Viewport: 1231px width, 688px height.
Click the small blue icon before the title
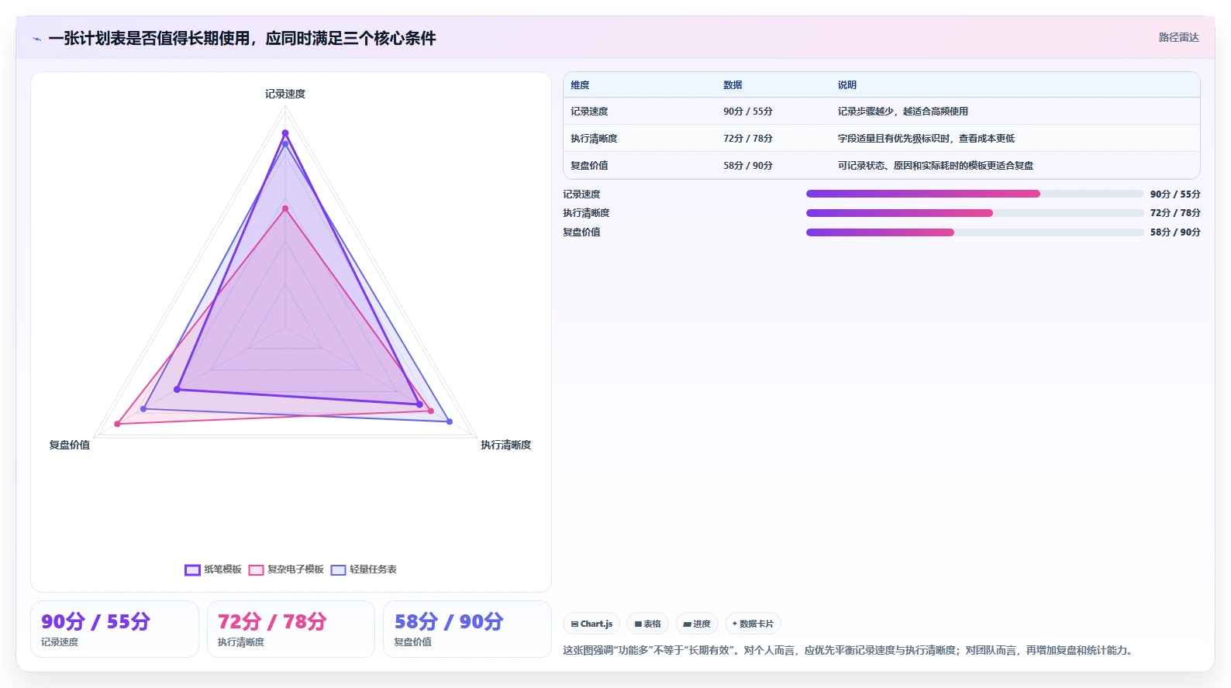click(36, 39)
